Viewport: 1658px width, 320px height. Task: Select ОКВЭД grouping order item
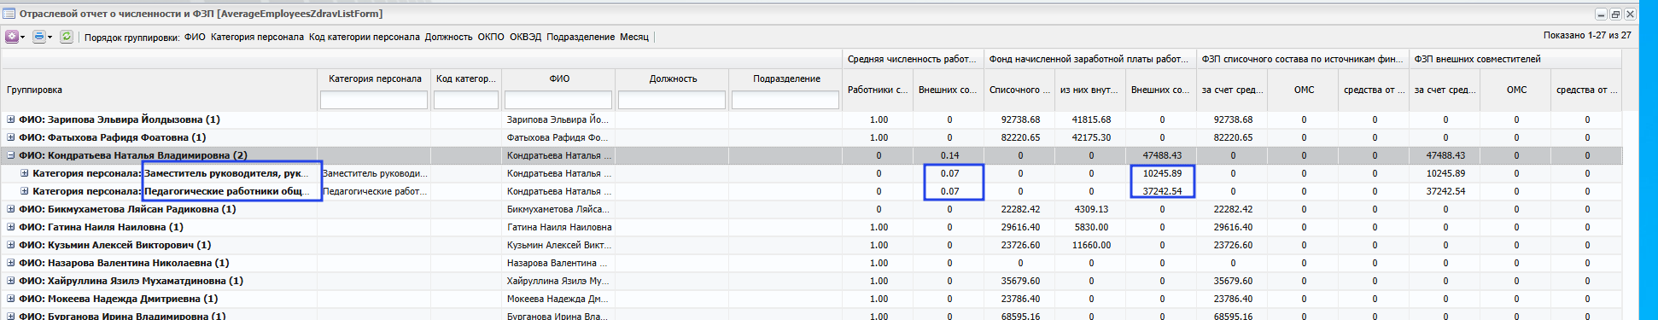(525, 37)
